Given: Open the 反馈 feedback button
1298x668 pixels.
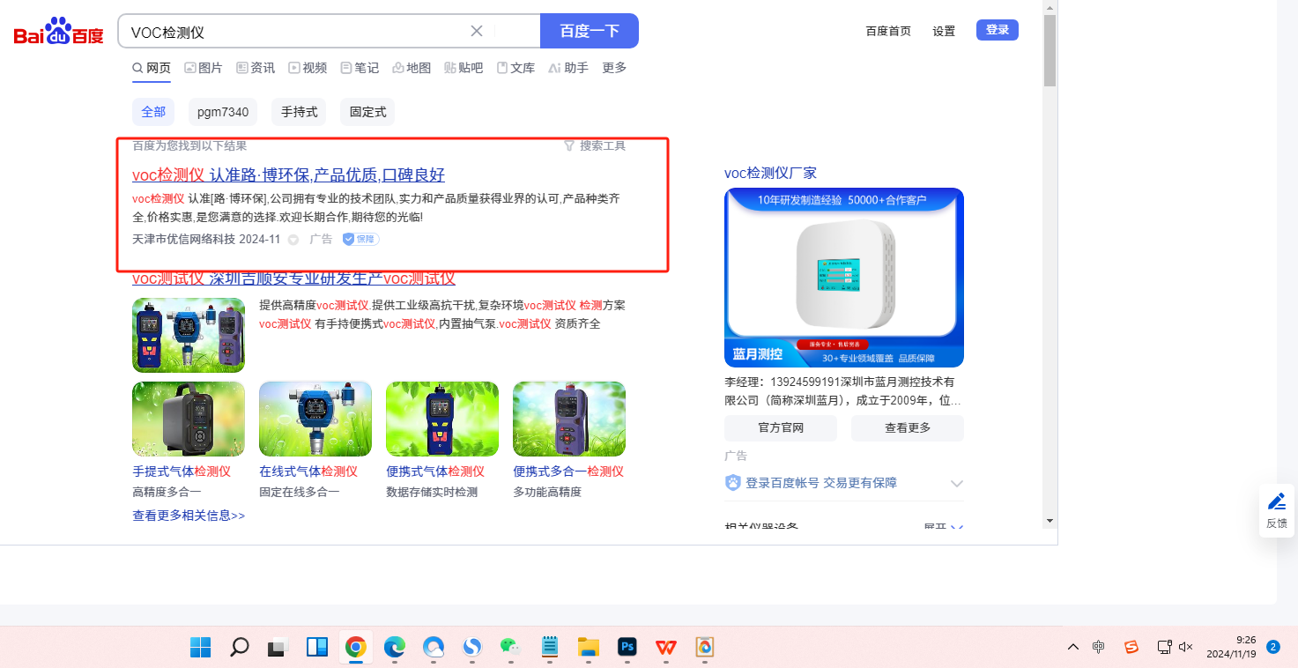Looking at the screenshot, I should (x=1277, y=510).
